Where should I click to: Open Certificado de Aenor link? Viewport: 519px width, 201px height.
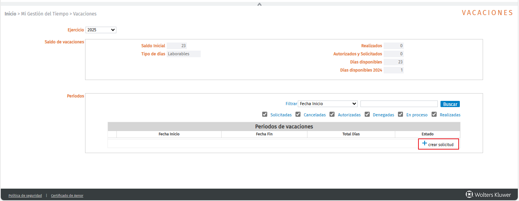pyautogui.click(x=67, y=196)
